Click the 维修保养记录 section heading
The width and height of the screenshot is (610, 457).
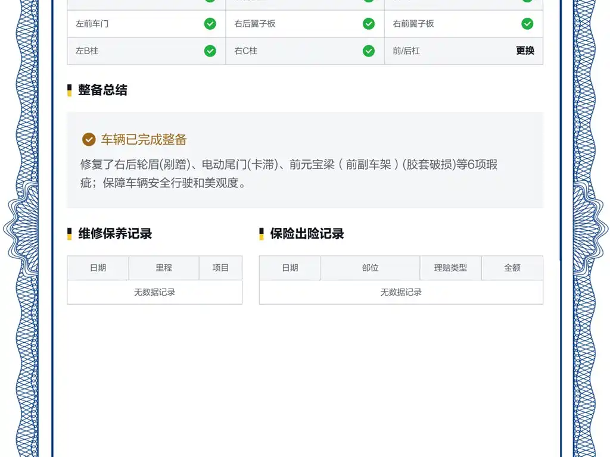coord(115,233)
